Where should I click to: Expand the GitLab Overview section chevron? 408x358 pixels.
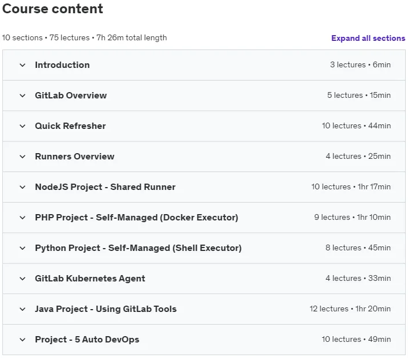[x=22, y=96]
